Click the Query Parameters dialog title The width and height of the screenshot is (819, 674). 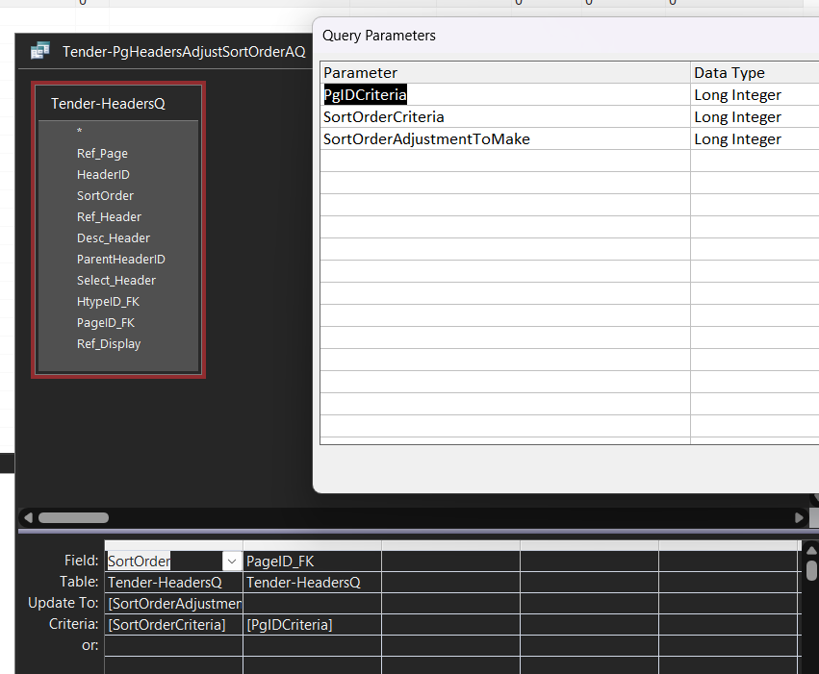click(378, 36)
